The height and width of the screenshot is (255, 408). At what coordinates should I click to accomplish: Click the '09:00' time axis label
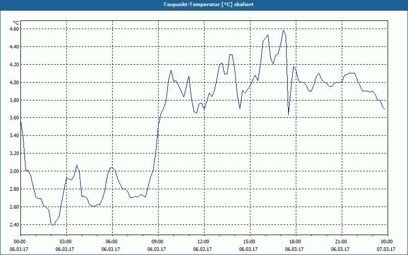point(157,242)
